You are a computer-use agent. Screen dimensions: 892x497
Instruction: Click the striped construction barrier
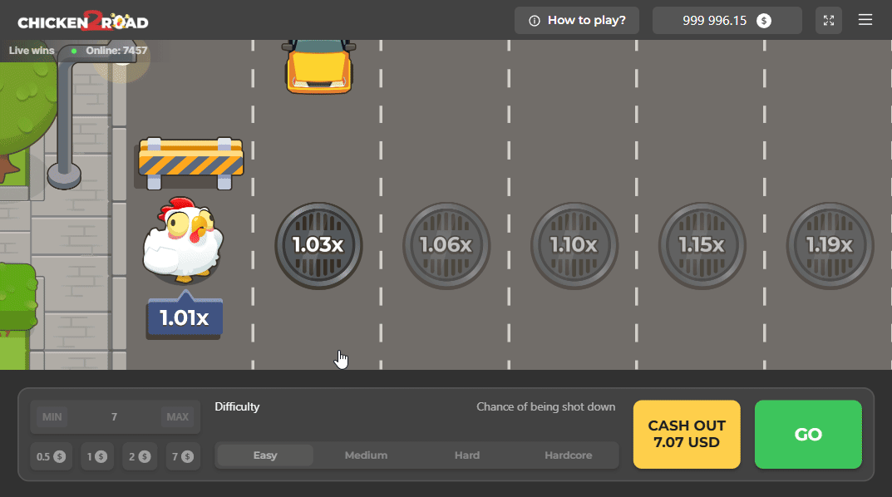pos(190,162)
